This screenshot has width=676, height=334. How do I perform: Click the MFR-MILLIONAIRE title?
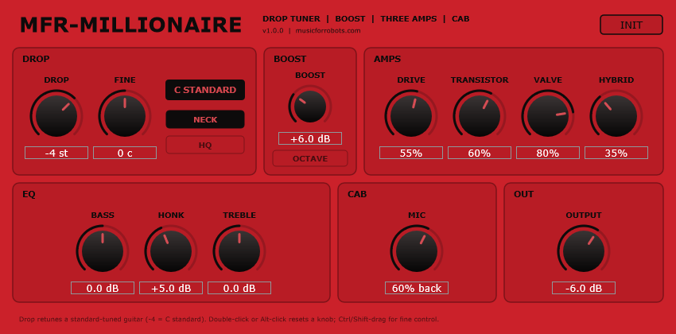[x=131, y=25]
